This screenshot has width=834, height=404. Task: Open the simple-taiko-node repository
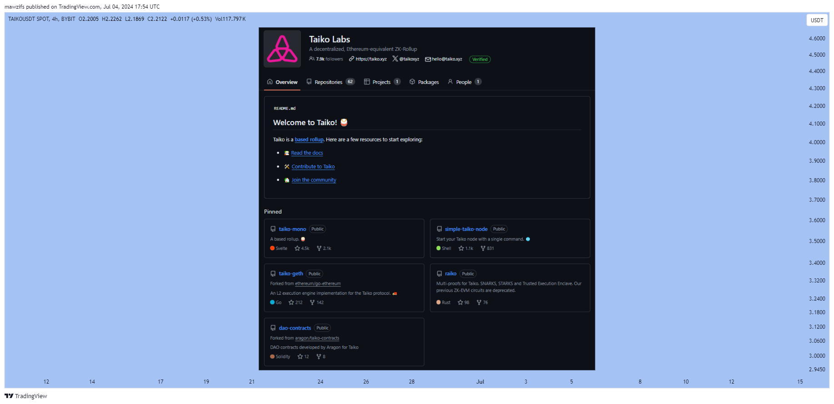(x=466, y=229)
